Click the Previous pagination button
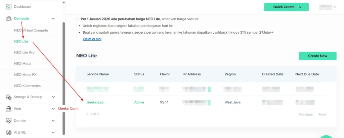The height and width of the screenshot is (138, 344). 306,114
